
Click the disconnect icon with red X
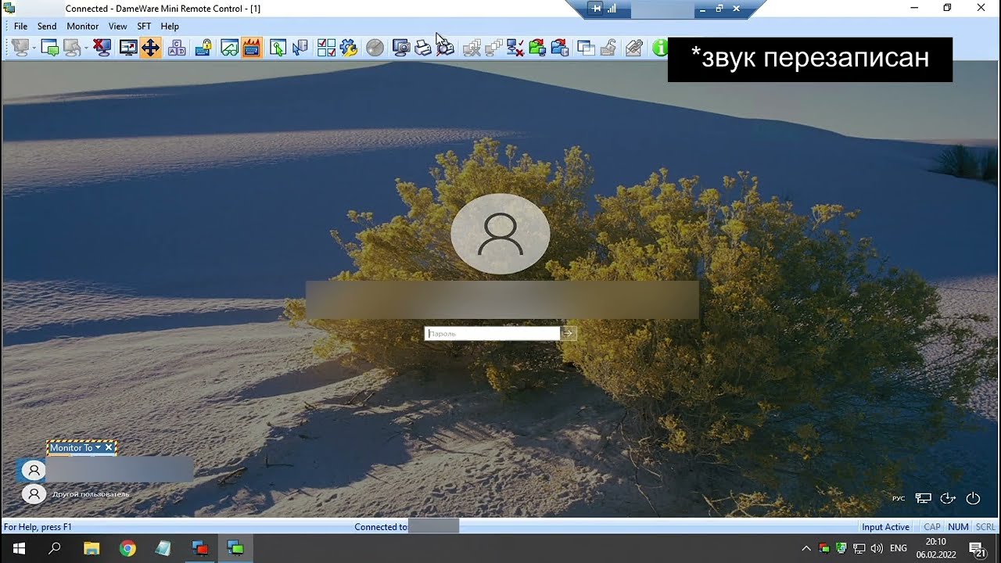point(102,48)
